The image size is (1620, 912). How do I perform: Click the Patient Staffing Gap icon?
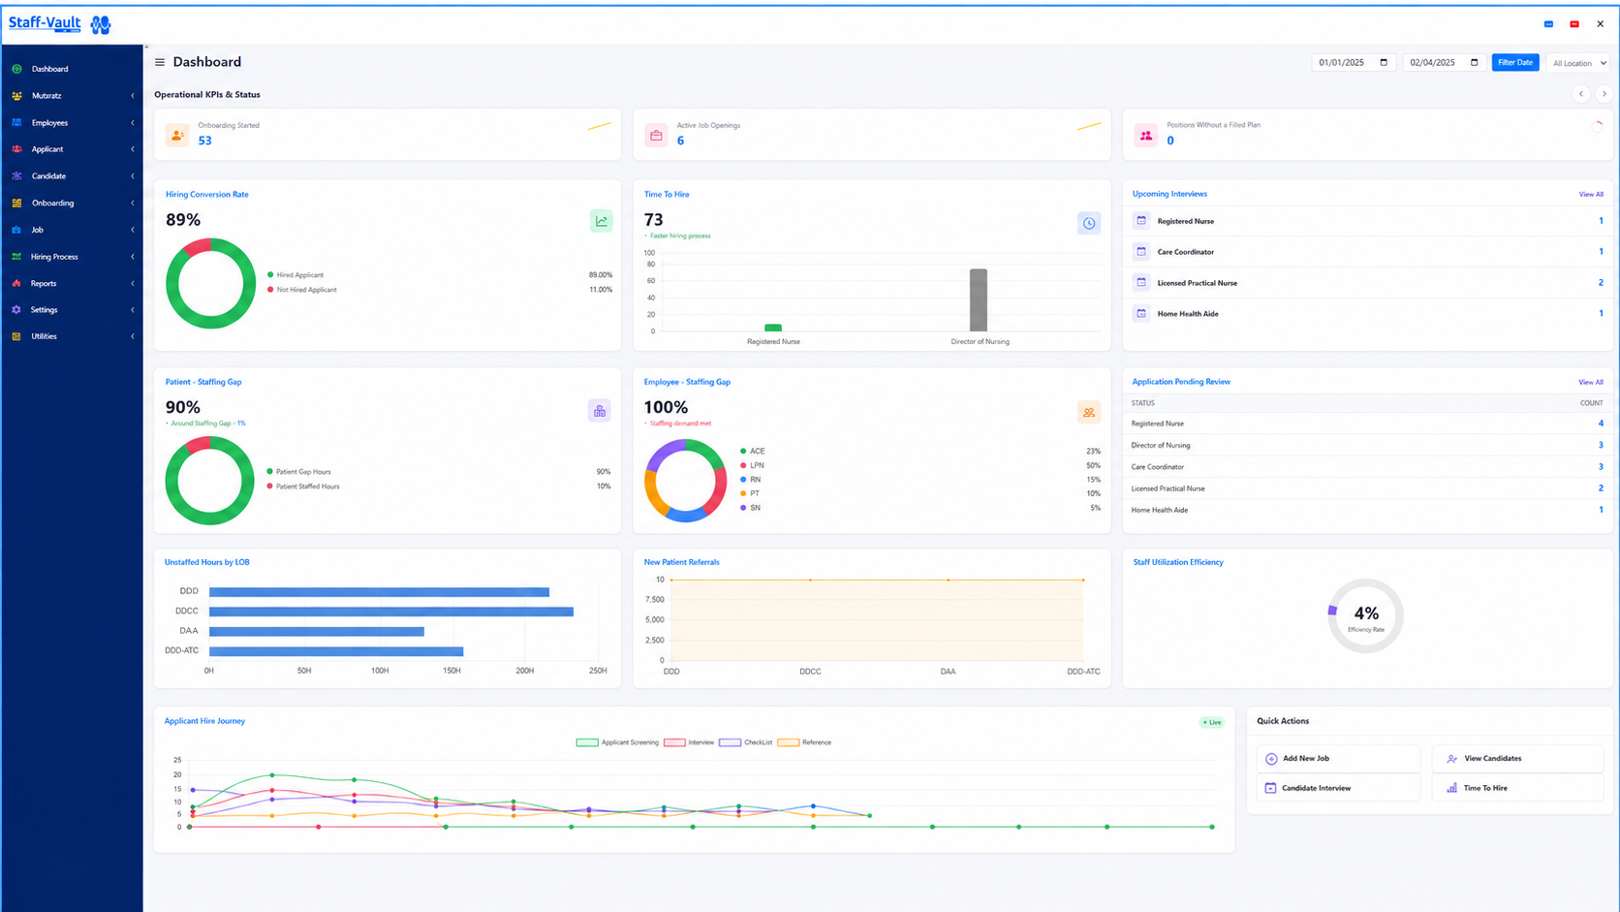600,411
